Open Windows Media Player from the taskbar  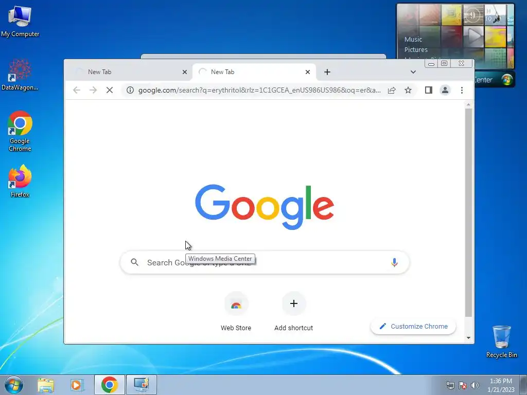pyautogui.click(x=77, y=385)
